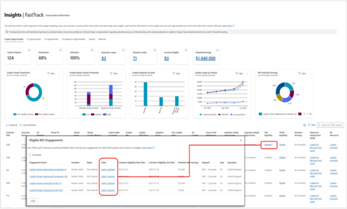347x209 pixels.
Task: Expand more options on Copilot Adoption by State chart
Action: click(x=184, y=74)
